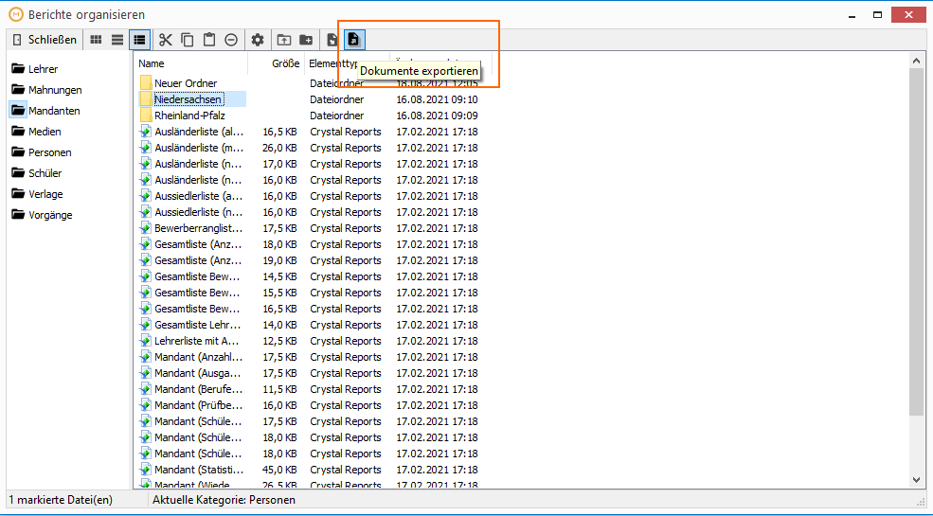Select the Mandant (Ausga… report
The width and height of the screenshot is (933, 516).
198,373
